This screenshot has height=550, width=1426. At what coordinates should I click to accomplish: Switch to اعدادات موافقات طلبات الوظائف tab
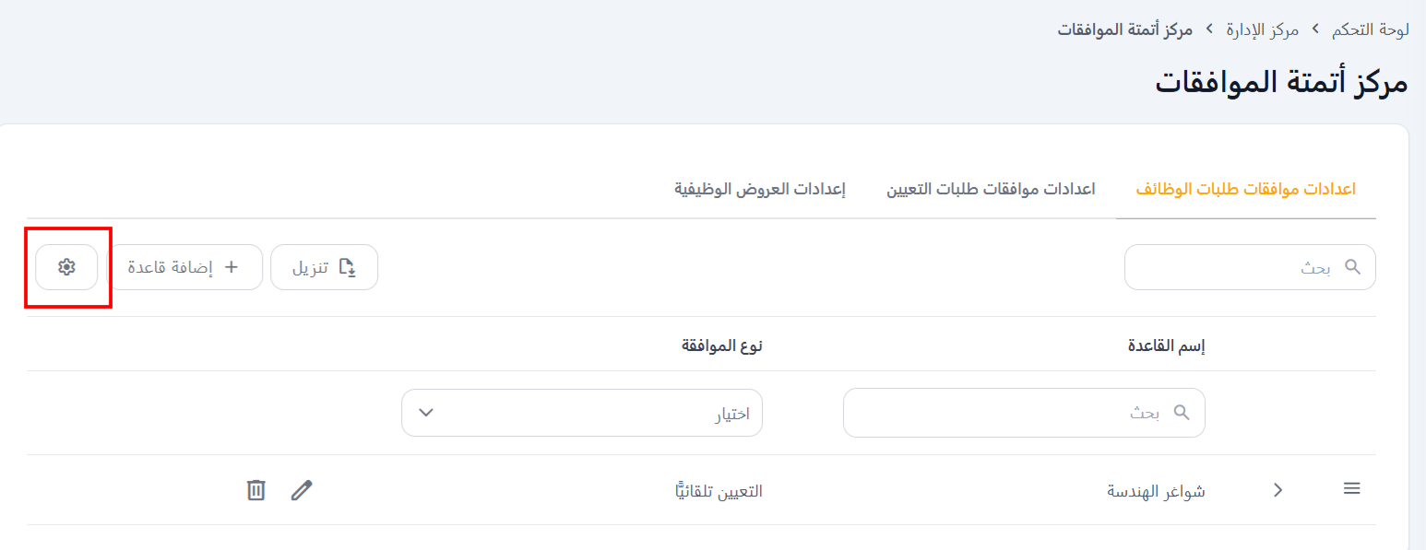tap(1245, 190)
